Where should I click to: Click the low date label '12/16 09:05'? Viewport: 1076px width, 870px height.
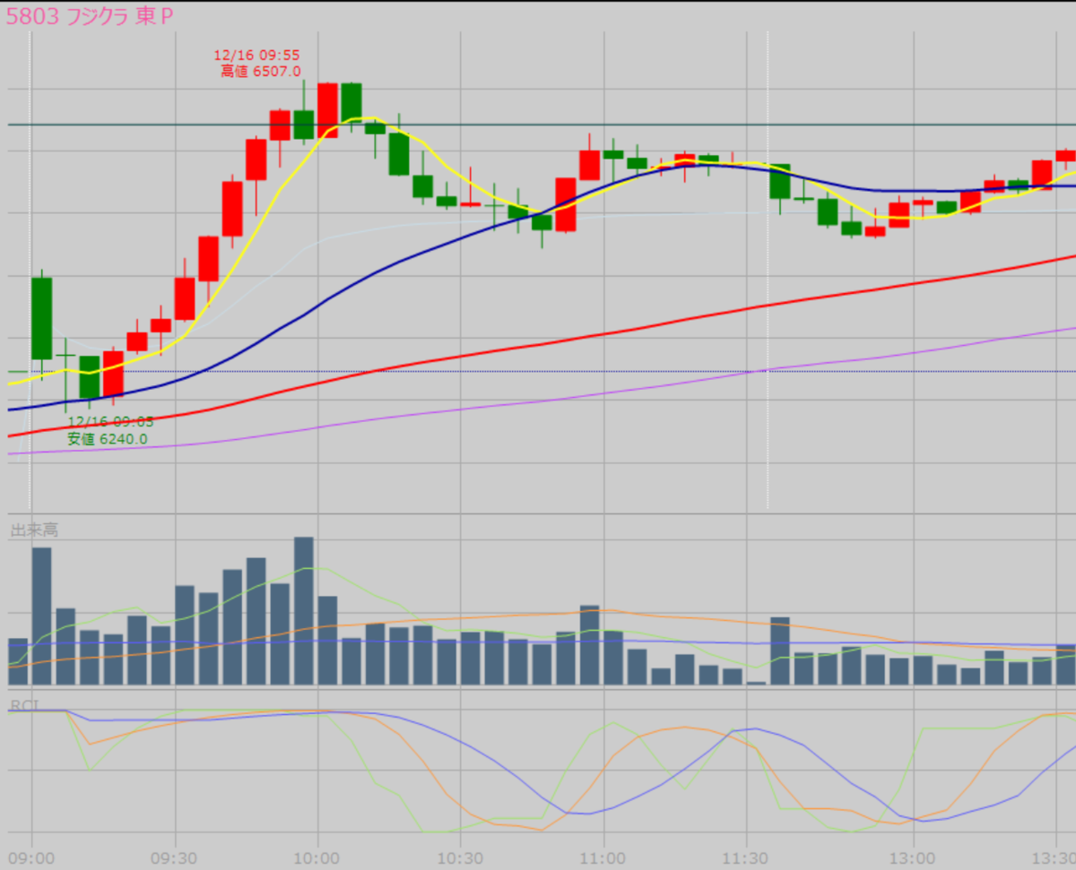tap(110, 421)
